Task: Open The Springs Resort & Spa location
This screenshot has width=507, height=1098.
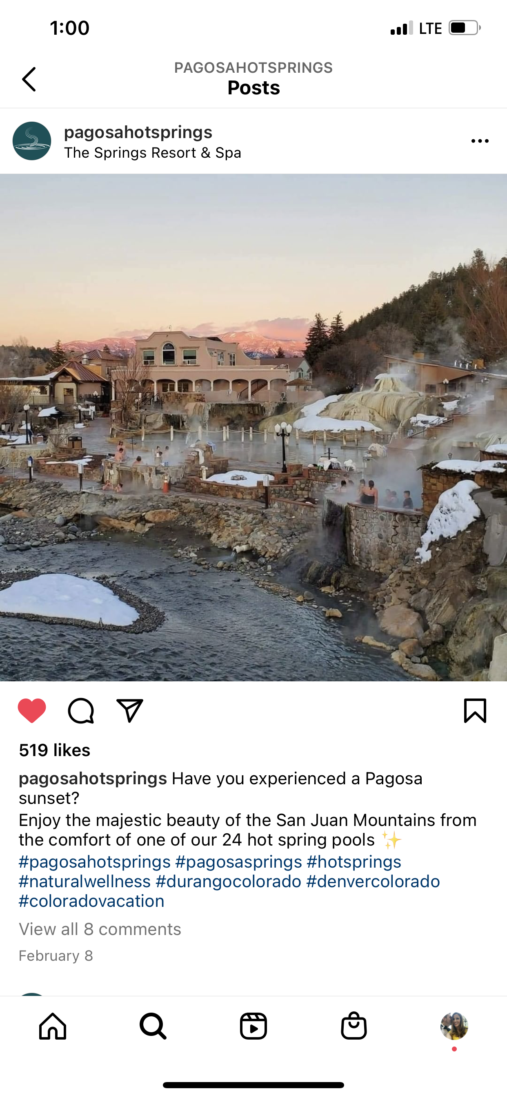Action: point(153,153)
